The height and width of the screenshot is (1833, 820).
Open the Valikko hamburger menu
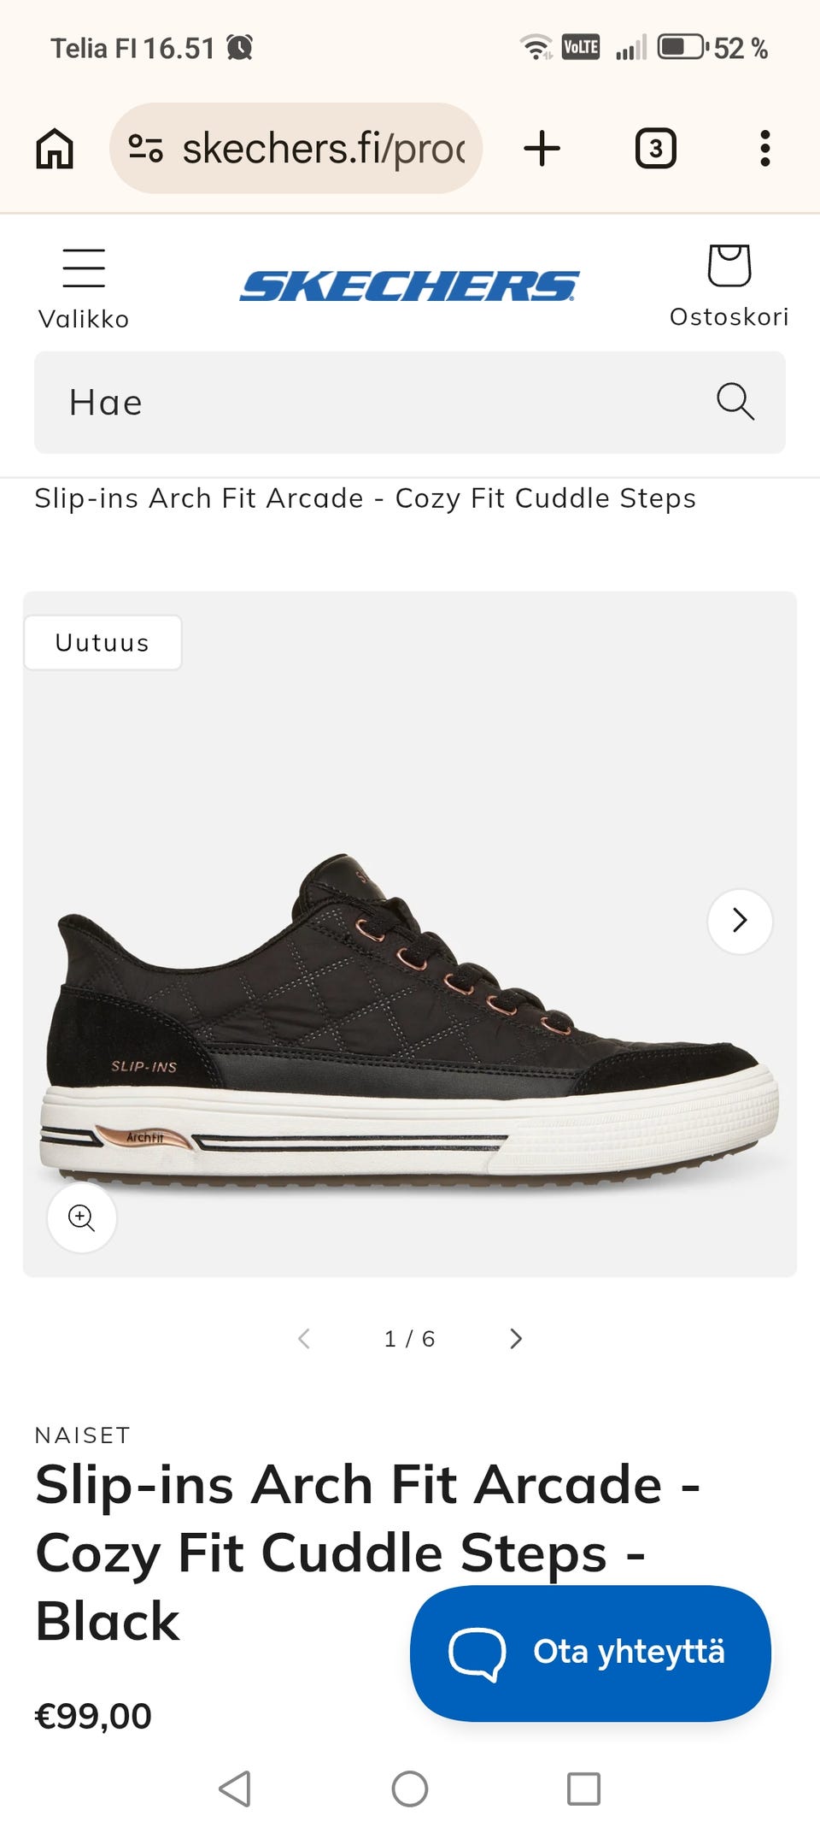[84, 289]
